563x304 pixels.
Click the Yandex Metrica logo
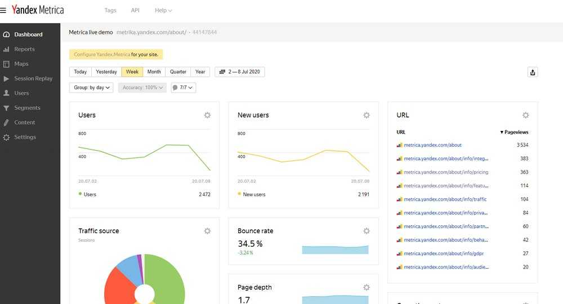pyautogui.click(x=38, y=10)
